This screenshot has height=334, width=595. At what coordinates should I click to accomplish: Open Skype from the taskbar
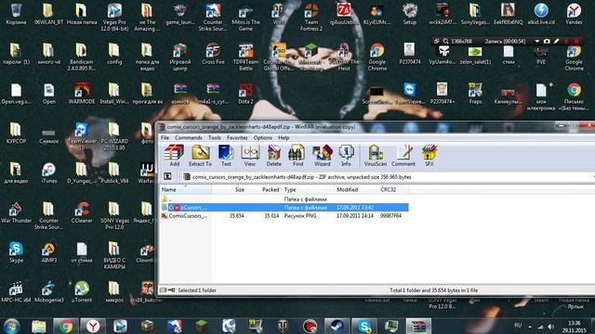click(364, 326)
